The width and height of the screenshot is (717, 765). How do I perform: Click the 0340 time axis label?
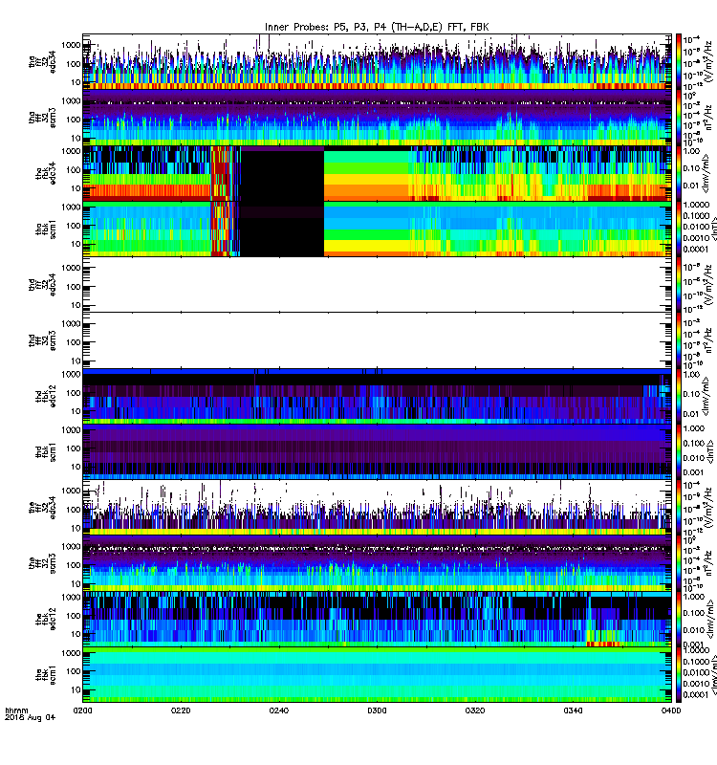tap(573, 710)
